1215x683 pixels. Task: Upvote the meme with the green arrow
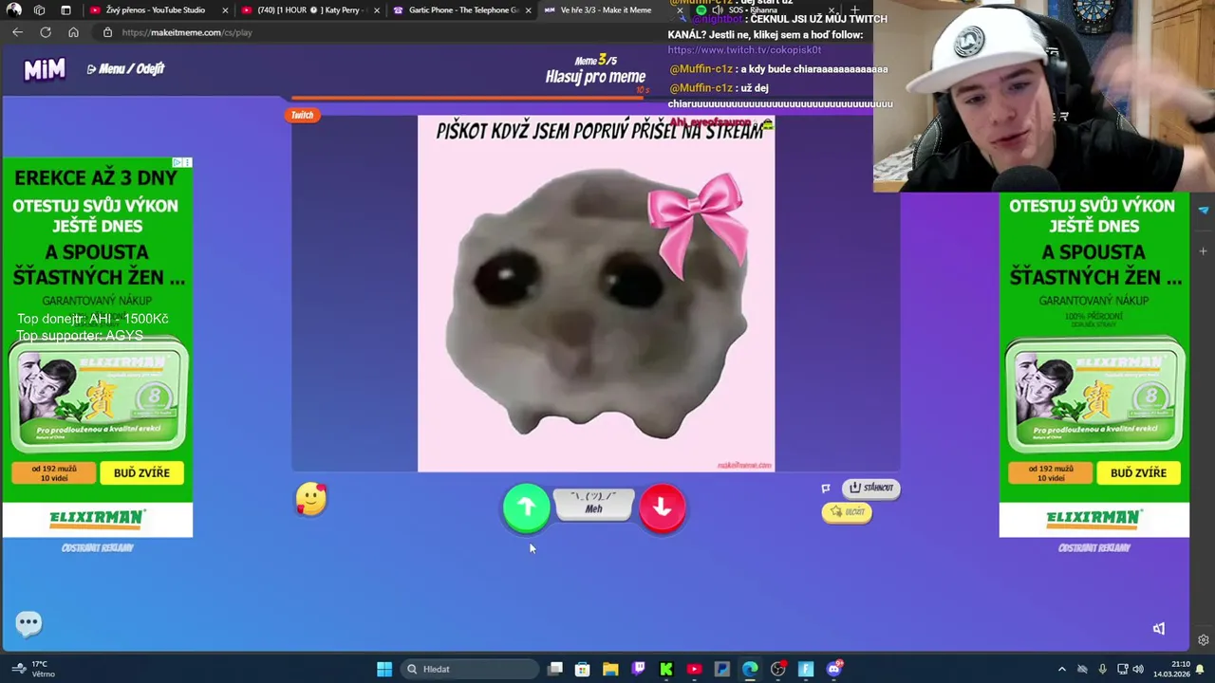[x=526, y=508]
